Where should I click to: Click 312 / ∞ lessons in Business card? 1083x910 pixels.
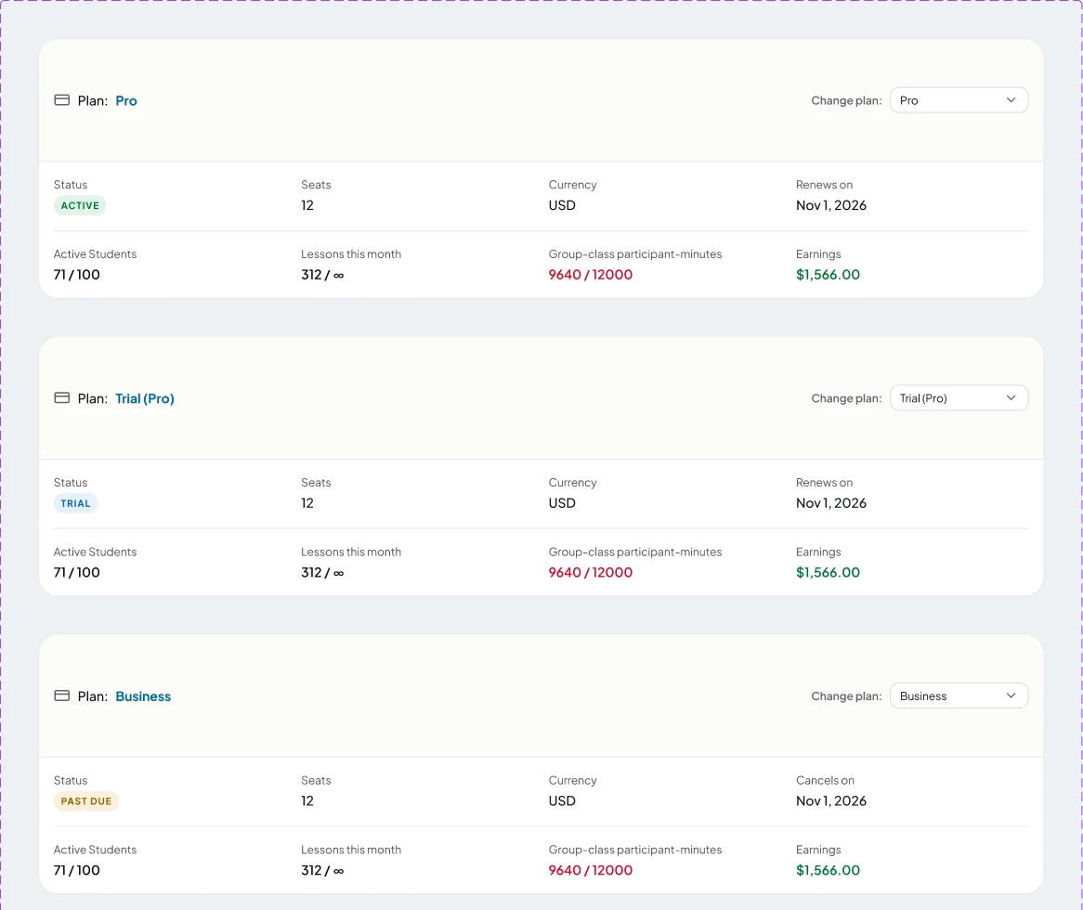point(322,870)
